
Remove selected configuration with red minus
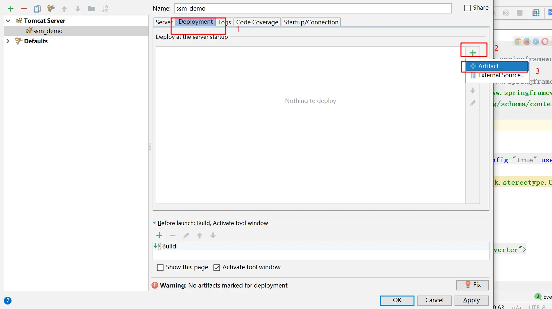pyautogui.click(x=24, y=9)
